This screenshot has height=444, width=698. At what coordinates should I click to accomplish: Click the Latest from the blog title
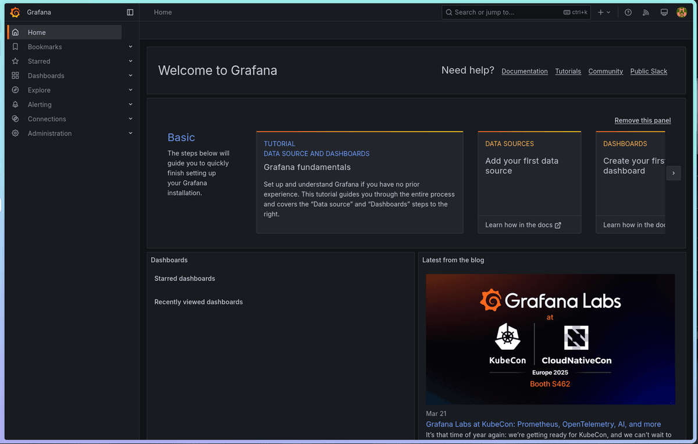click(x=453, y=260)
